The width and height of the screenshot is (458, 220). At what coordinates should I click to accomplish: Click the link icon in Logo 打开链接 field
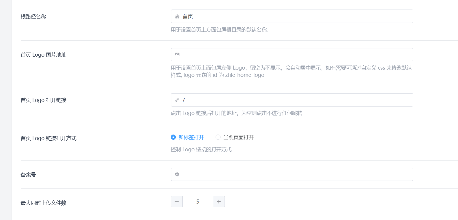177,100
